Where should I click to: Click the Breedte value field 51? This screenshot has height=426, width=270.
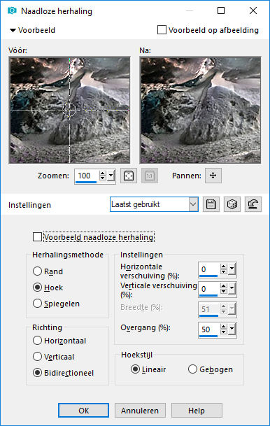[x=208, y=309]
